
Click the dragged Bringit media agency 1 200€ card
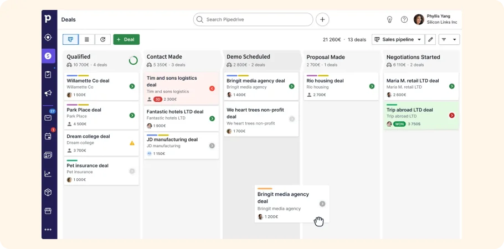tap(292, 204)
